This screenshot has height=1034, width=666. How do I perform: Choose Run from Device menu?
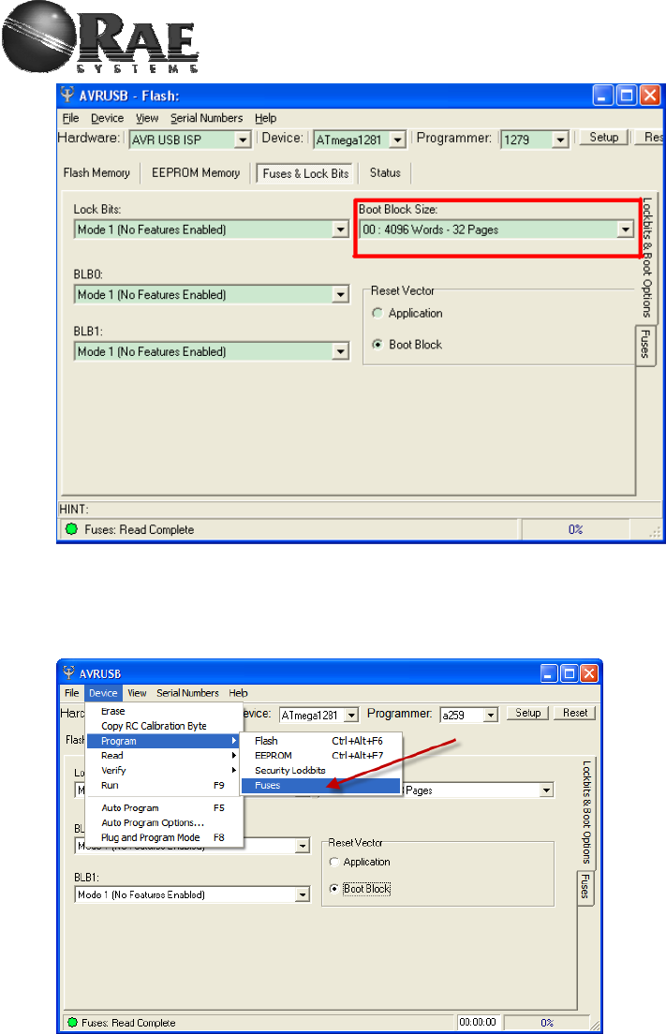(165, 785)
